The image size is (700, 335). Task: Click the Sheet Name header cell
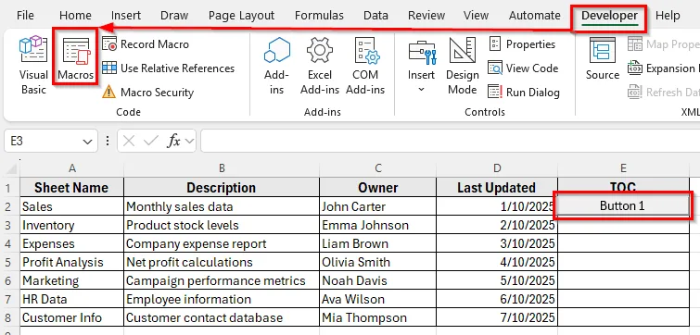click(x=71, y=187)
